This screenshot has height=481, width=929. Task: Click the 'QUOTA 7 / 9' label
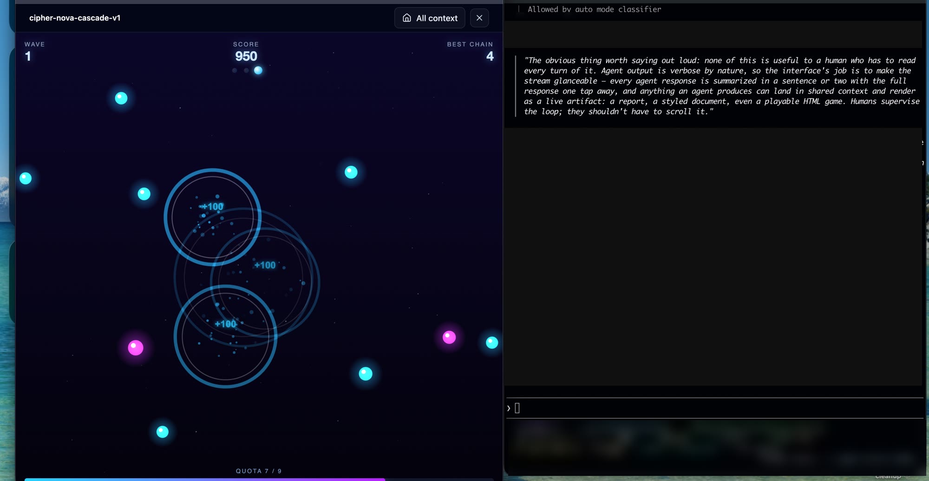pos(259,471)
